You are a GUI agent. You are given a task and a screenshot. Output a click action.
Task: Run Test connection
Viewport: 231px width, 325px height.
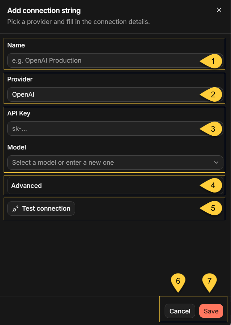pos(41,208)
